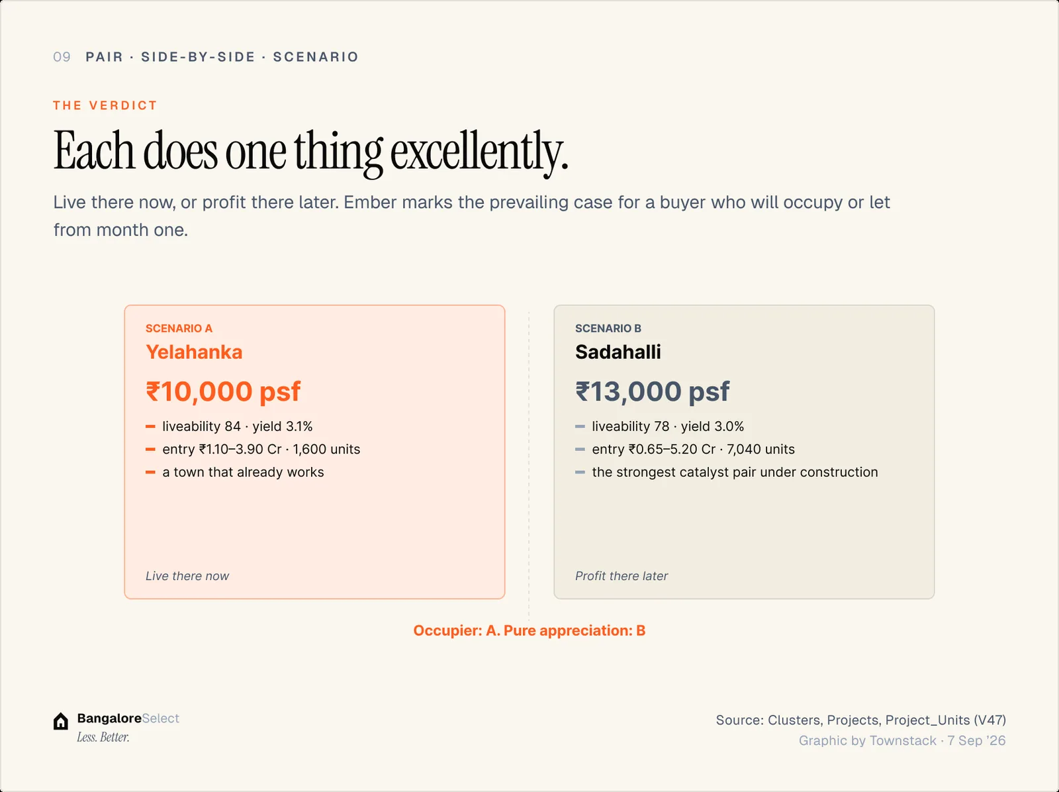The height and width of the screenshot is (792, 1059).
Task: Click the source line Clusters, Projects, Project_Units
Action: pyautogui.click(x=860, y=720)
